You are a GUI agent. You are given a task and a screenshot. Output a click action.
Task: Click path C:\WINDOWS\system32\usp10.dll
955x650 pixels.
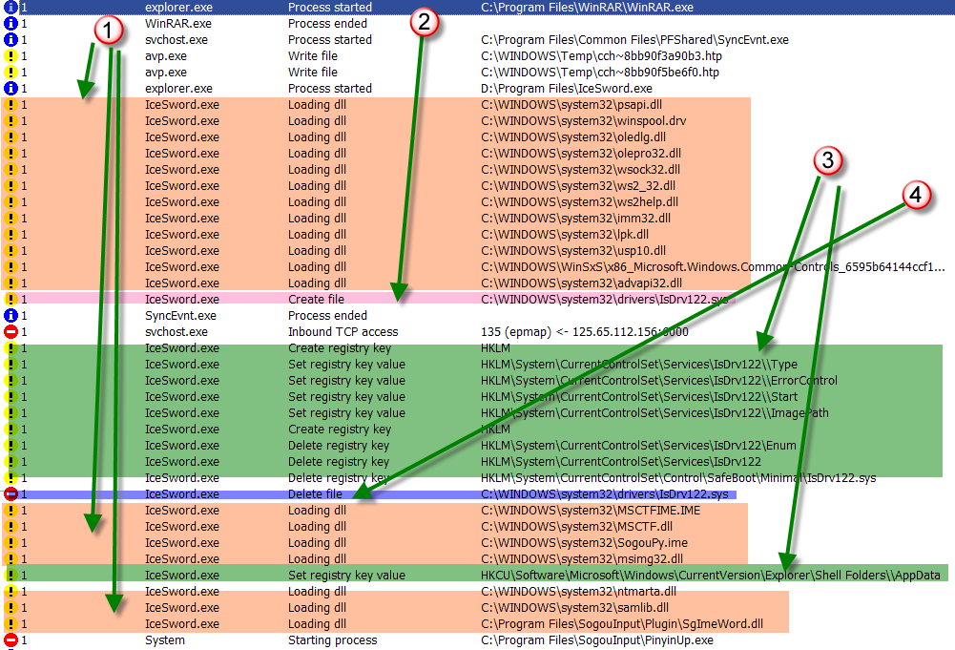(573, 251)
